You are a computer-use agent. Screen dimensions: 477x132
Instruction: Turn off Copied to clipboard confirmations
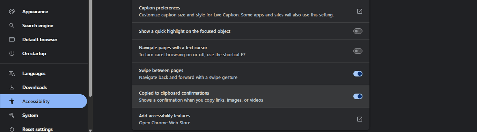tap(358, 96)
